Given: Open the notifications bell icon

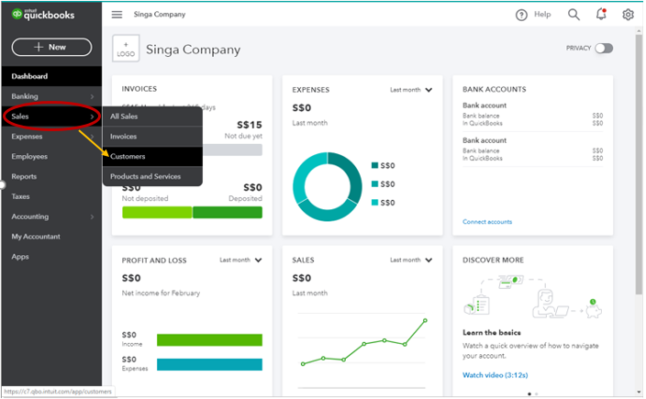Looking at the screenshot, I should pos(601,14).
